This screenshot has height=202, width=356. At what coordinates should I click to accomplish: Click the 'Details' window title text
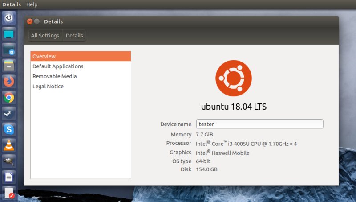pyautogui.click(x=53, y=21)
